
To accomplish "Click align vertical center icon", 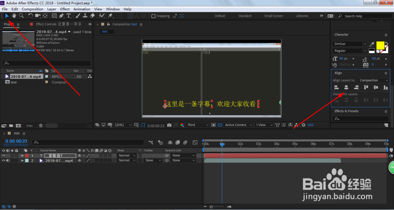I will point(376,87).
